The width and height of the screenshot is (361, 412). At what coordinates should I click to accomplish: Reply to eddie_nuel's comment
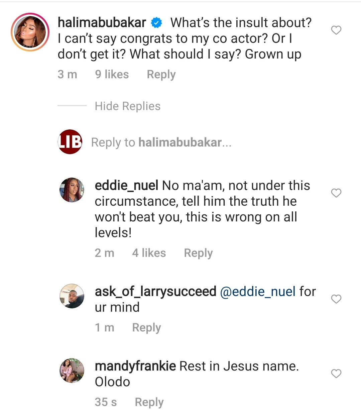pos(198,253)
